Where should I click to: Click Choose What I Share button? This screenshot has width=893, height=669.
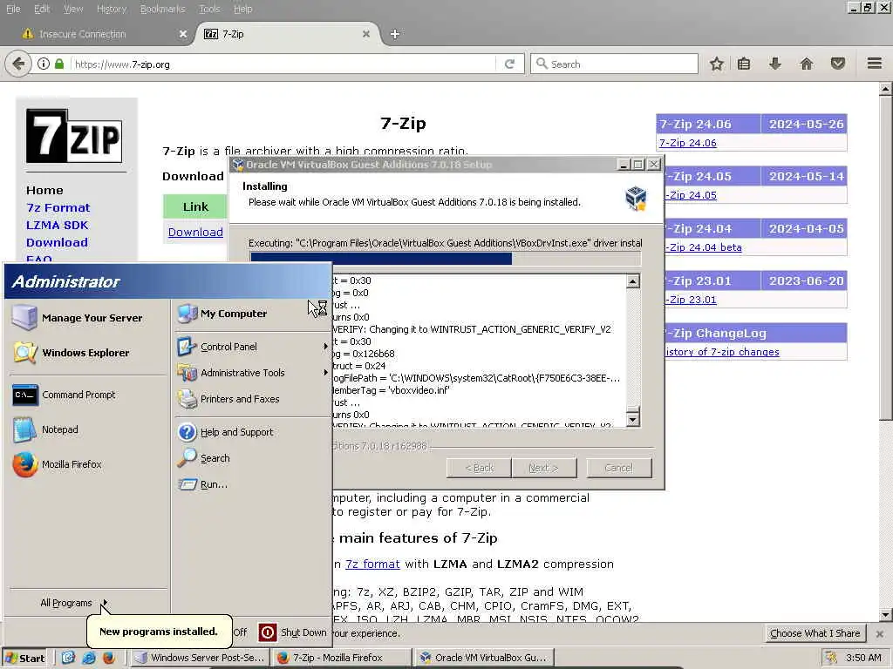click(815, 633)
